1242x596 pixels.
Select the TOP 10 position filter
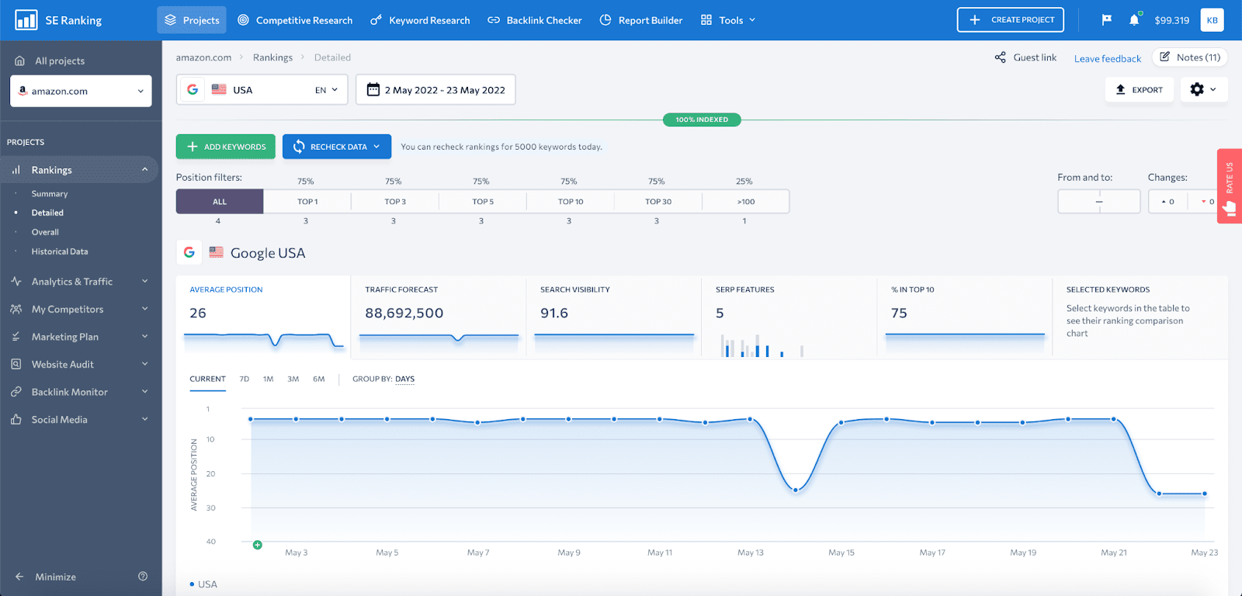click(571, 202)
